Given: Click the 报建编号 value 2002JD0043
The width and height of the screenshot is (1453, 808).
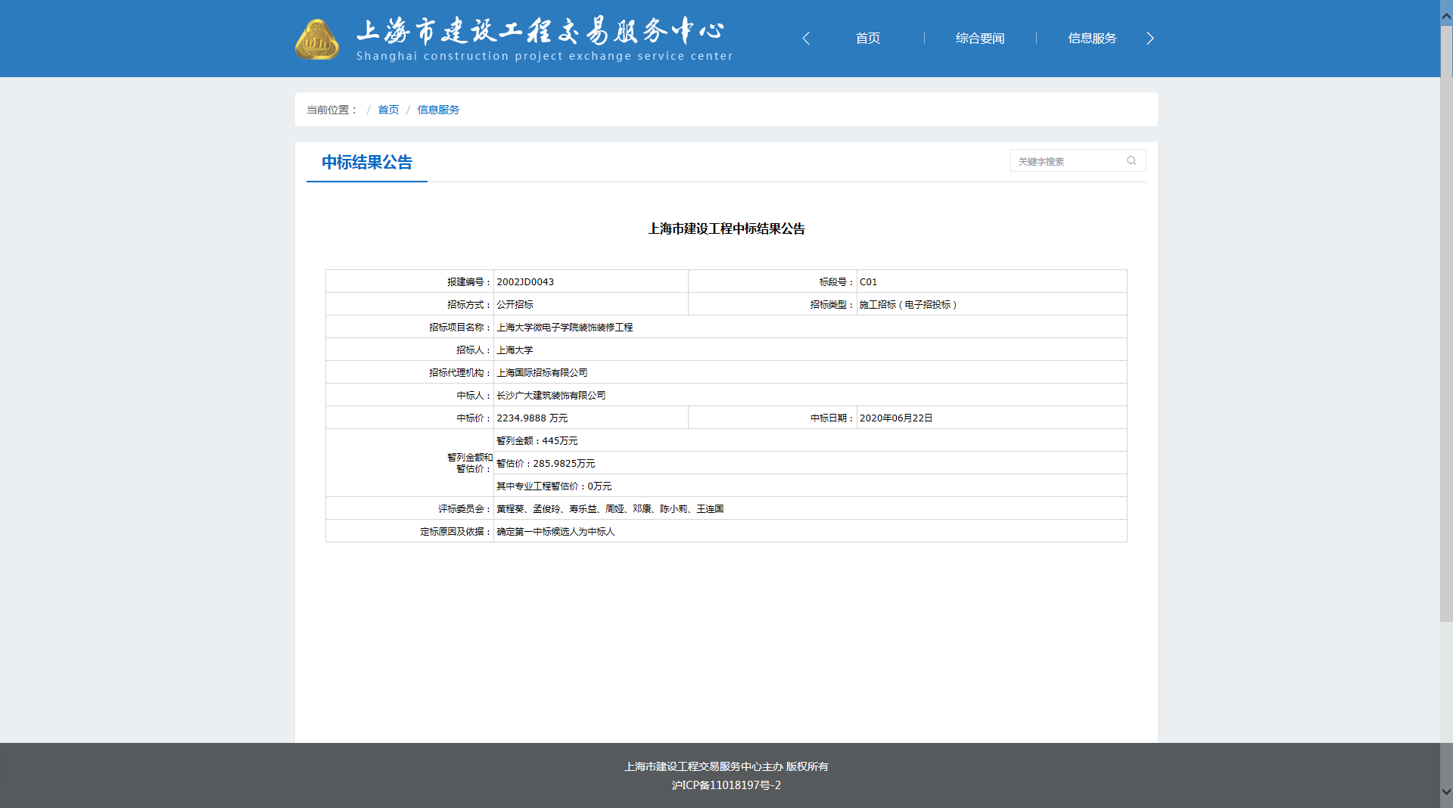Looking at the screenshot, I should point(525,281).
